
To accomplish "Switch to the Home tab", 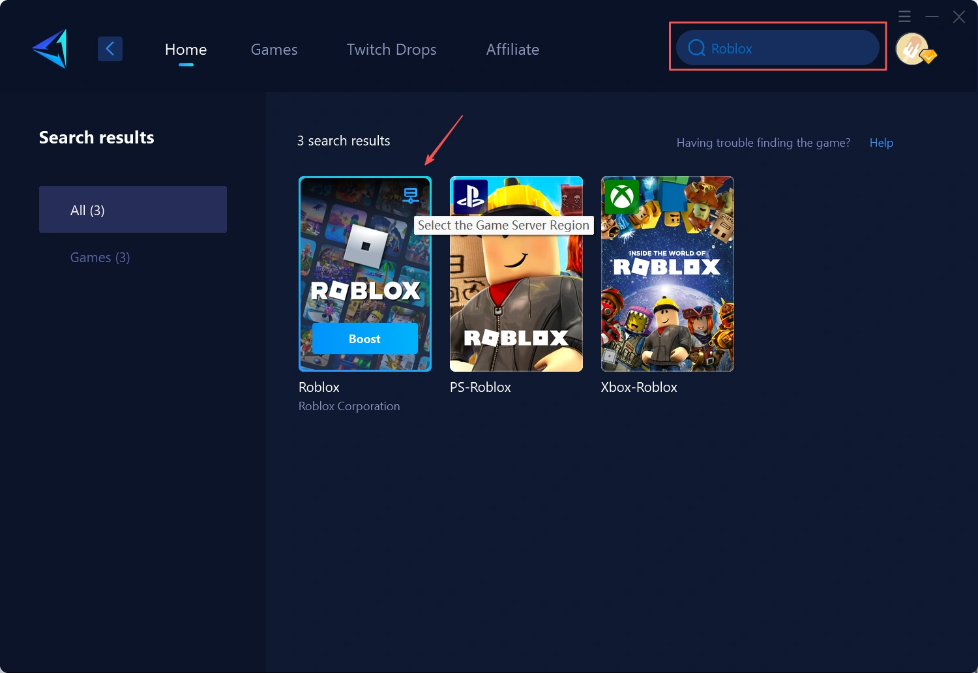I will click(x=186, y=49).
